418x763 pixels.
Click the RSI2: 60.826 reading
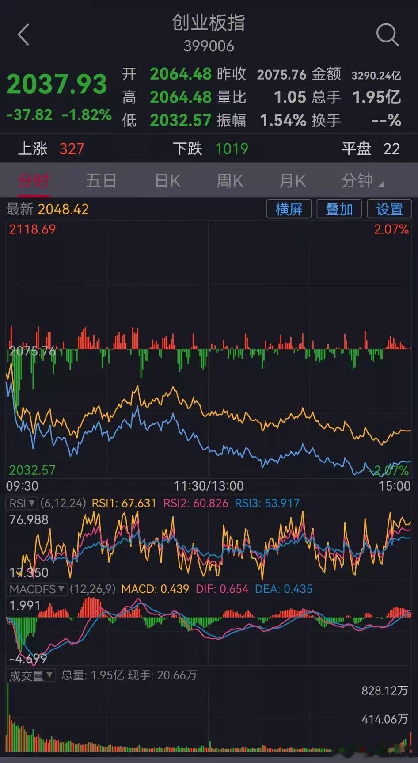(196, 503)
